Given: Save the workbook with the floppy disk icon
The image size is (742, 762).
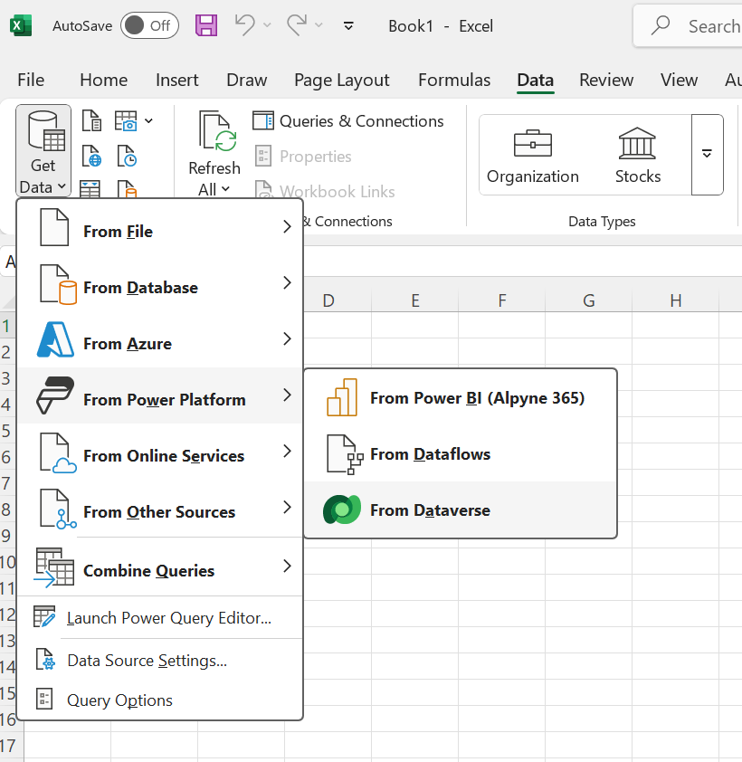Looking at the screenshot, I should (x=206, y=25).
